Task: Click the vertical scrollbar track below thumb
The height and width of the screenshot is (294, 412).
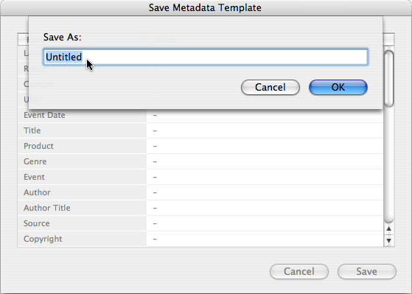Action: (389, 166)
